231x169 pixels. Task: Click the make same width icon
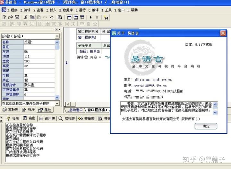tap(82, 24)
